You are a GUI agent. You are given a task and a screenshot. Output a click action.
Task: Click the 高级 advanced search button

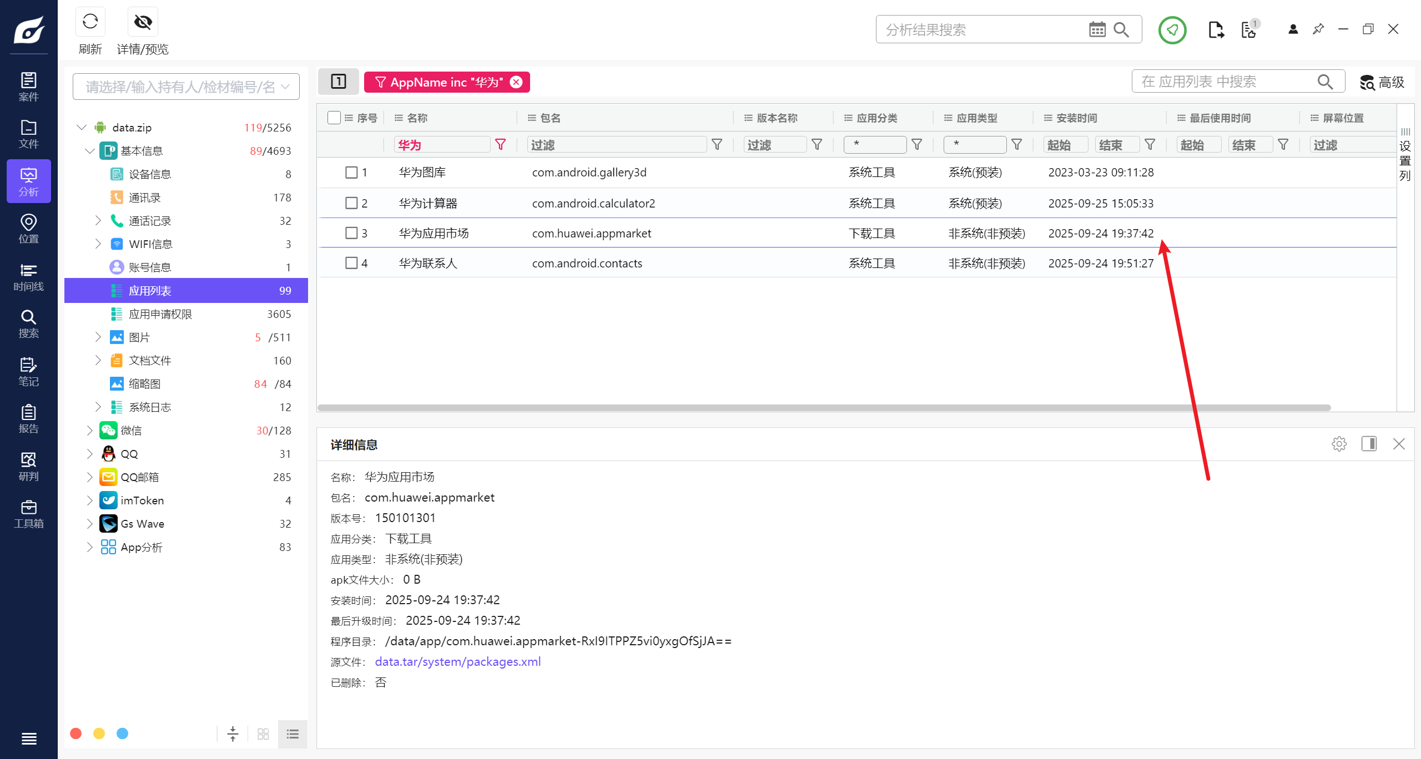click(1382, 82)
